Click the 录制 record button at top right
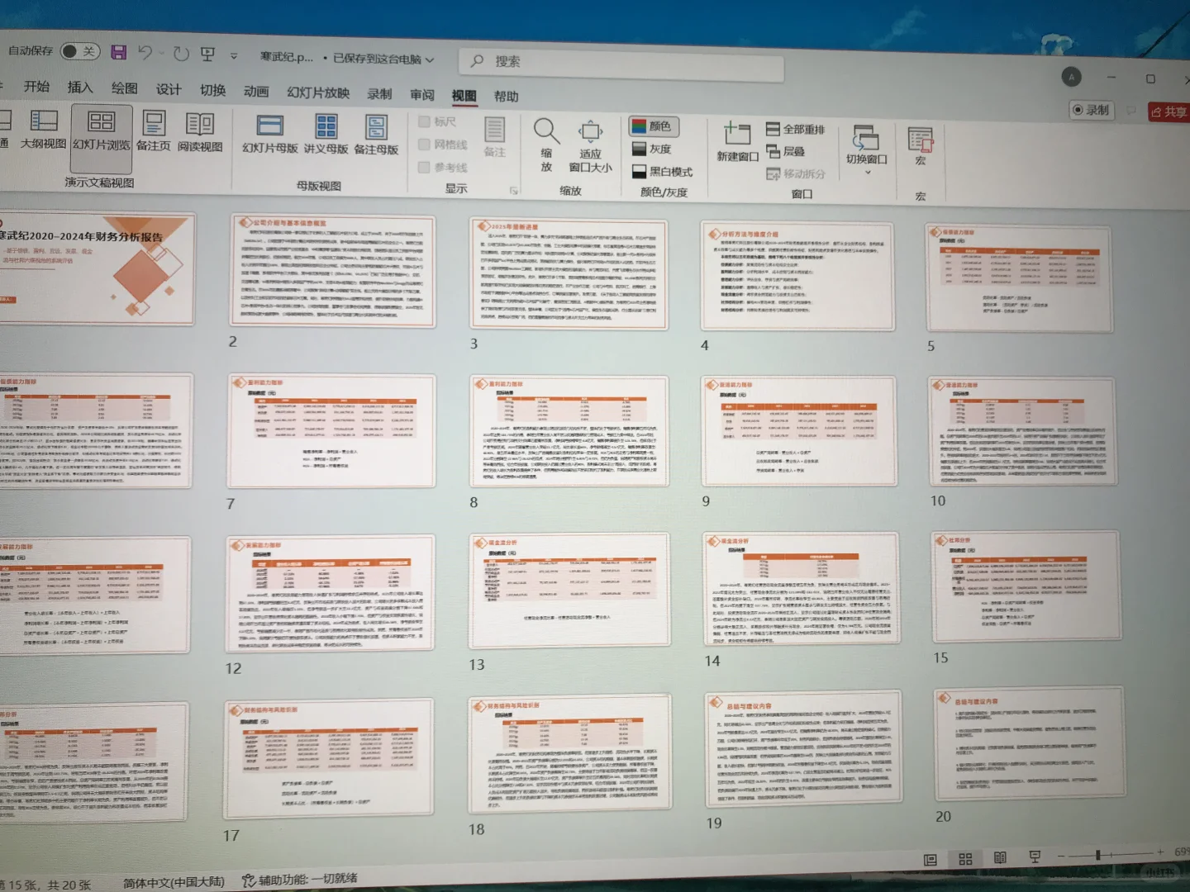1190x892 pixels. [1092, 110]
